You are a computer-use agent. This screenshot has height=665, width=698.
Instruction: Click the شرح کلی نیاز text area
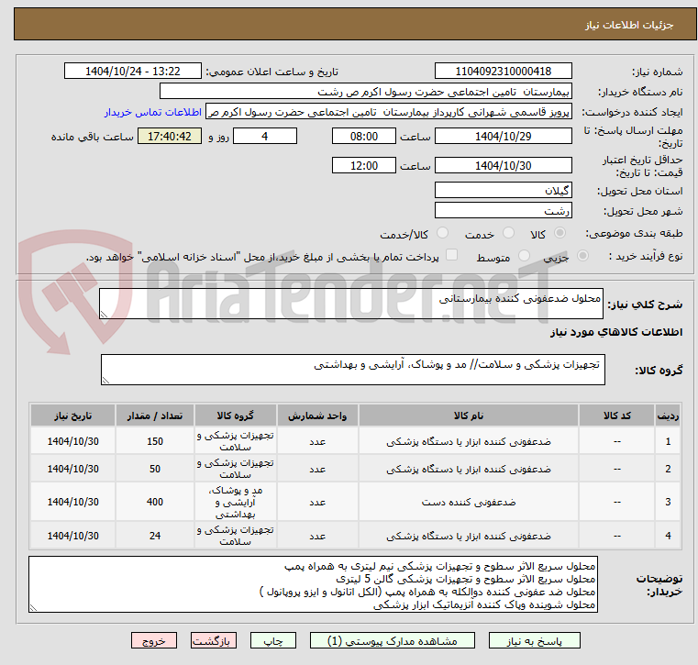351,304
